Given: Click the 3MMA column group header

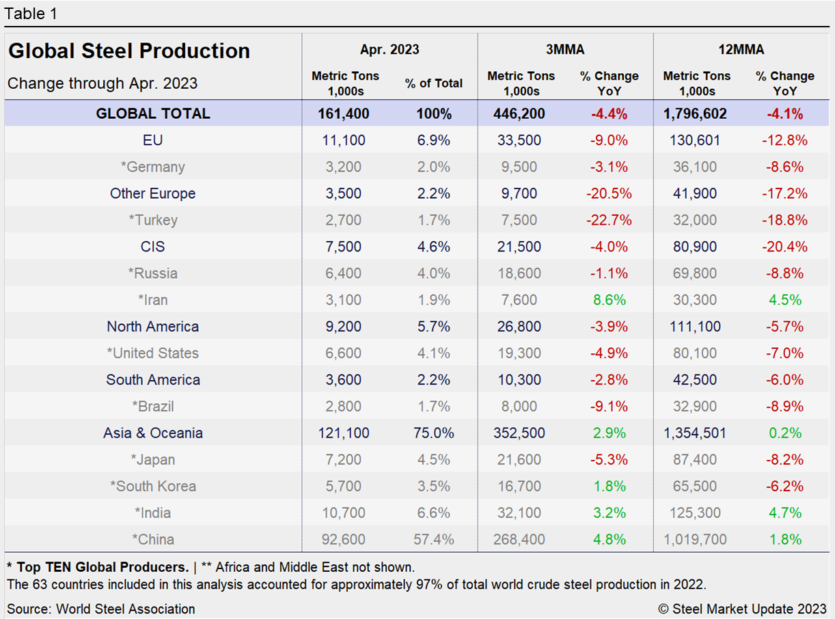Looking at the screenshot, I should pos(565,50).
